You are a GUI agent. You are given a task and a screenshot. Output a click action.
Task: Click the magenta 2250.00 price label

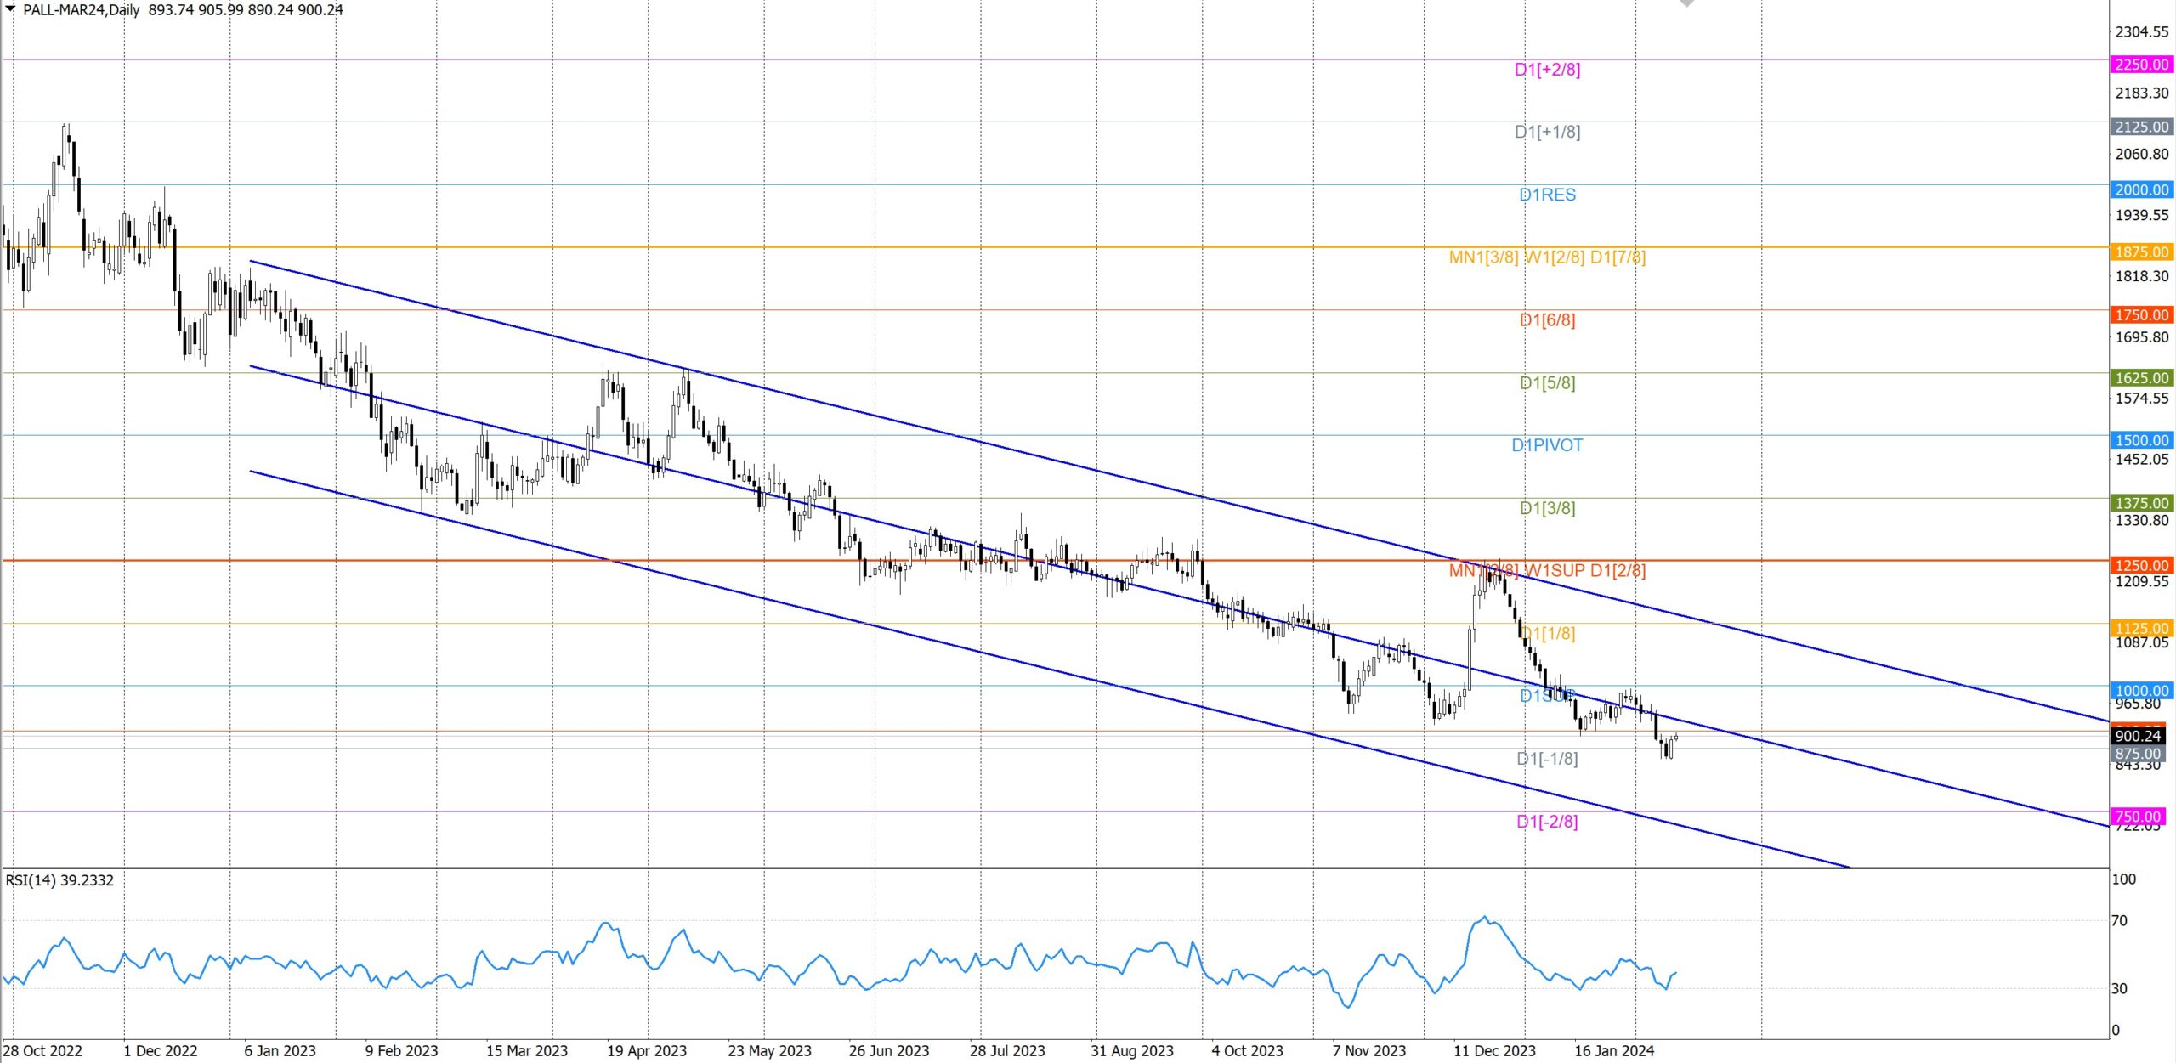tap(2141, 65)
